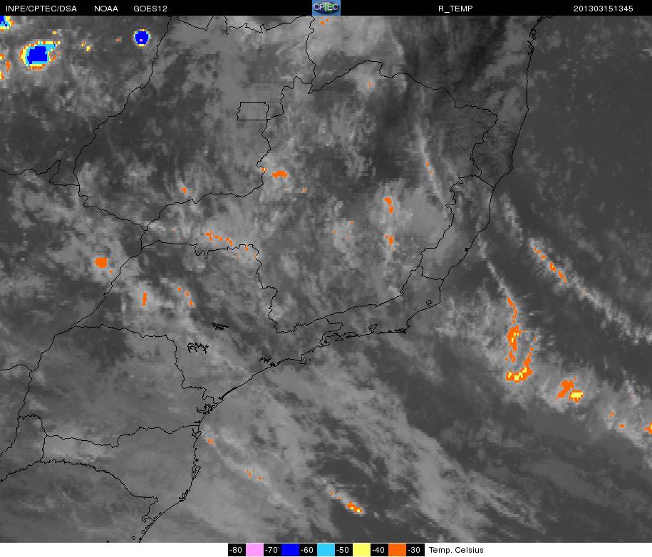Click the NOAA label in header
This screenshot has width=652, height=557.
(106, 9)
